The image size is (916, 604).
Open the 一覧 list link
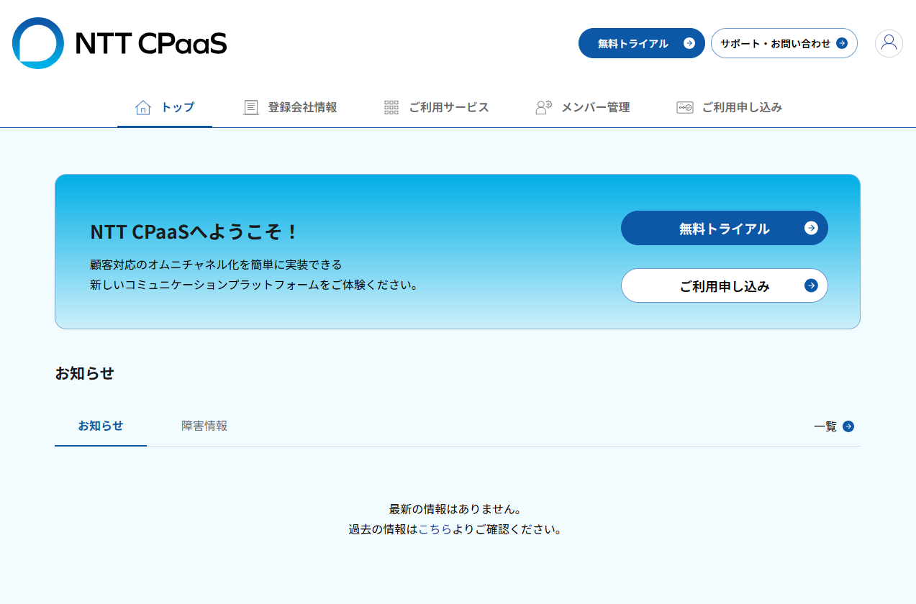pos(834,426)
